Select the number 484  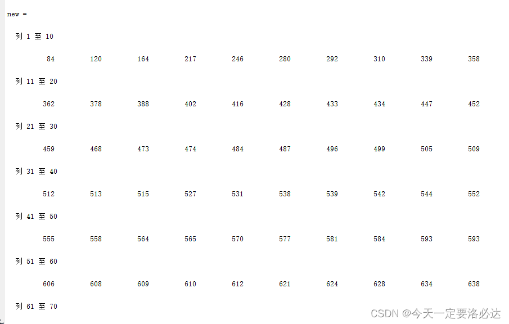(x=237, y=149)
